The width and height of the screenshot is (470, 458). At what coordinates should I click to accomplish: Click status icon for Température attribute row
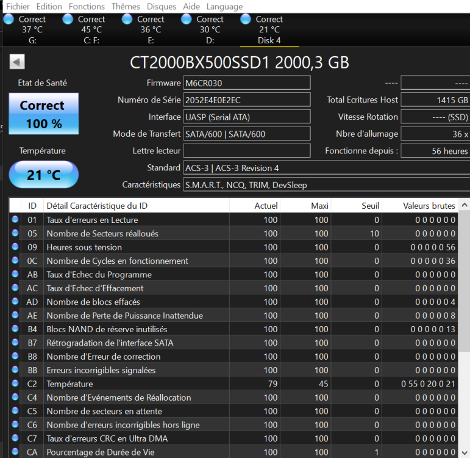(x=15, y=384)
